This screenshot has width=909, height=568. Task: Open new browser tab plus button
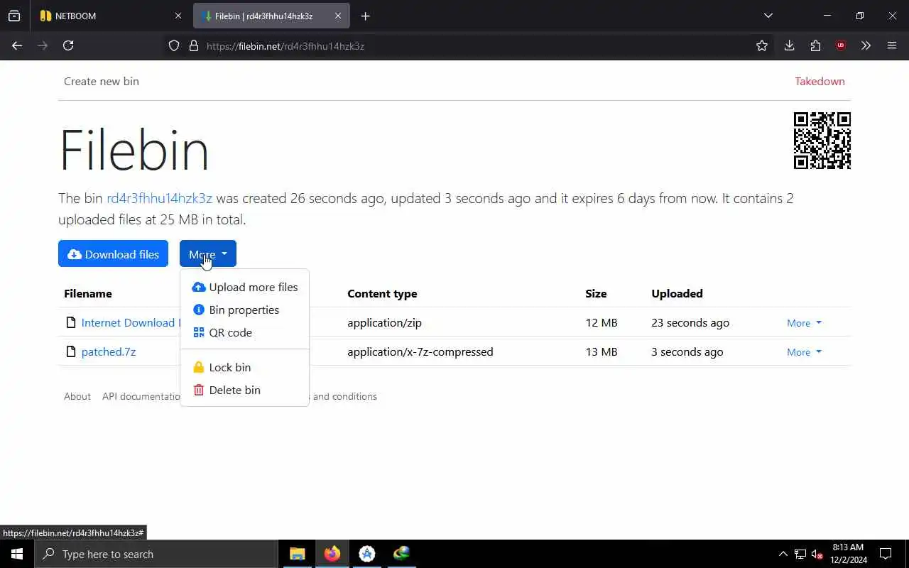pyautogui.click(x=365, y=16)
